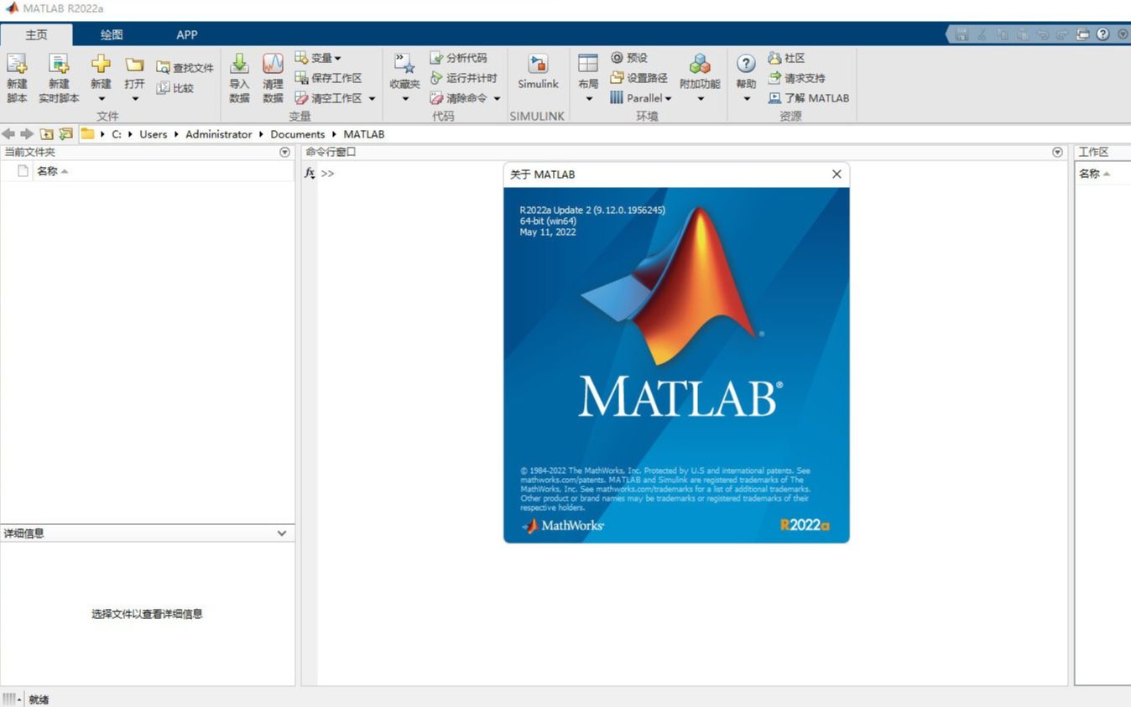Click the fx function browser icon
Viewport: 1131px width, 707px height.
(310, 173)
